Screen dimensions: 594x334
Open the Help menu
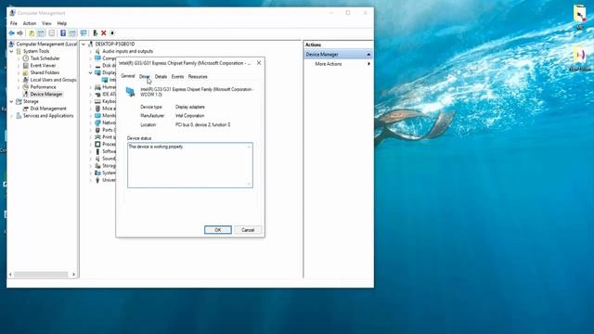[x=62, y=23]
